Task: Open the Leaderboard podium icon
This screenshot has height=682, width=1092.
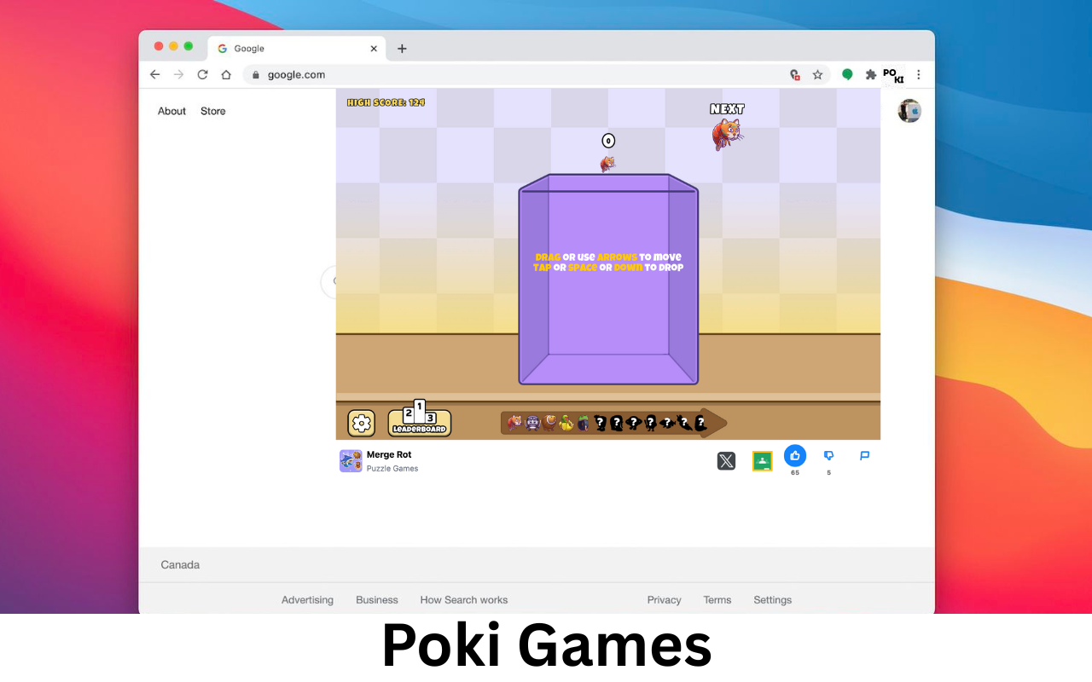Action: point(419,421)
